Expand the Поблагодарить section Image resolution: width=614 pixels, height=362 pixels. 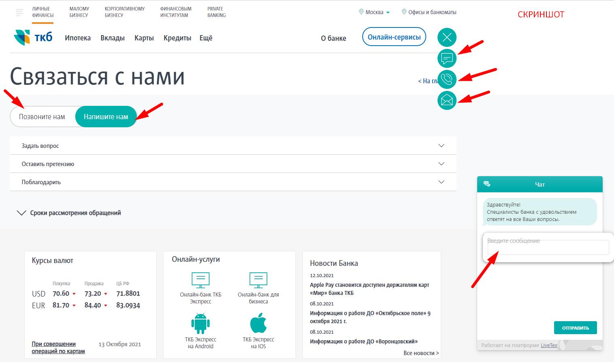tap(233, 182)
